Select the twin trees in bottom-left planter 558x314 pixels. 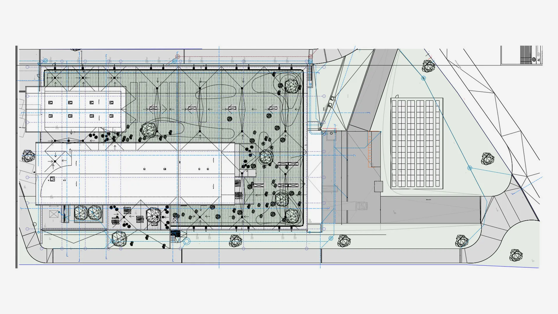pyautogui.click(x=88, y=213)
